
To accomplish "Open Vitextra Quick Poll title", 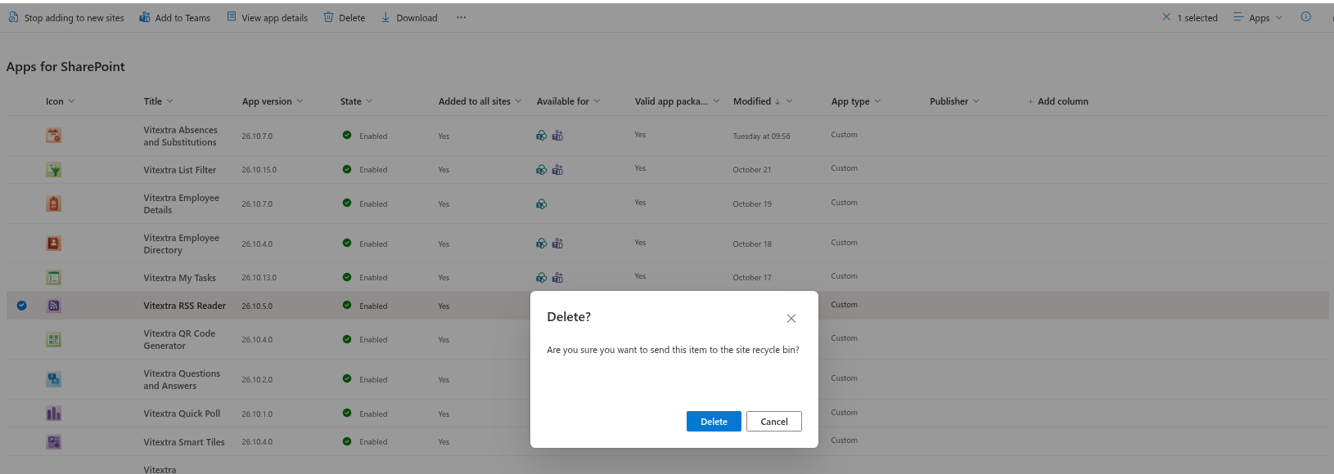I will 182,414.
